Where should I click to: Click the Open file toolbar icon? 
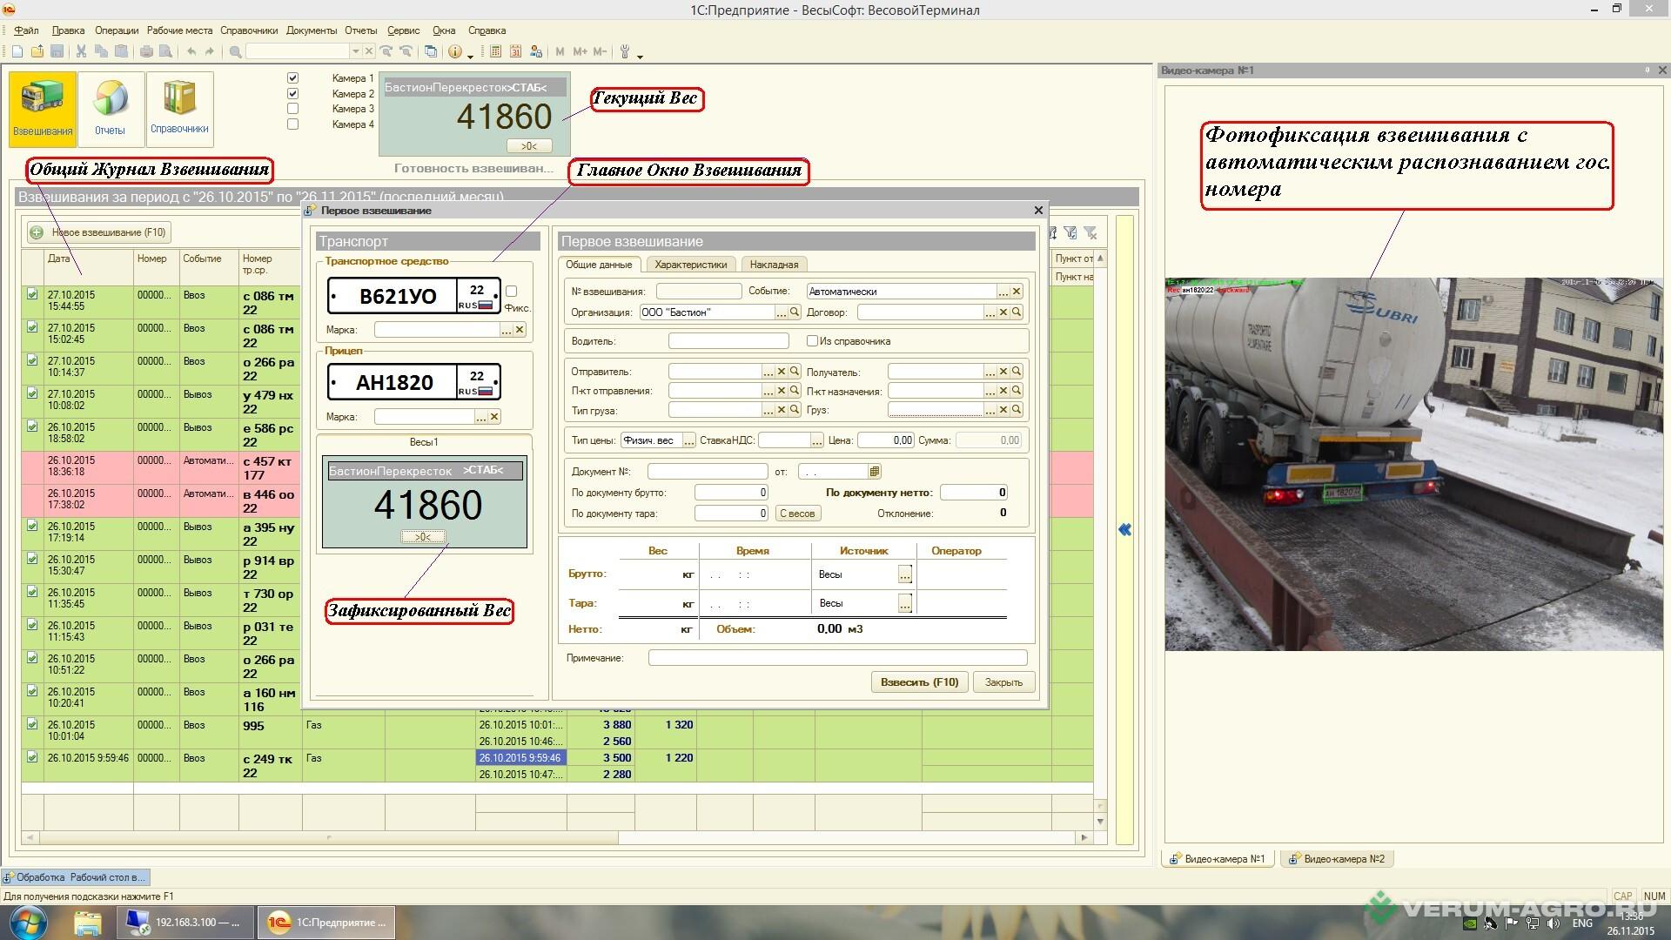point(37,52)
